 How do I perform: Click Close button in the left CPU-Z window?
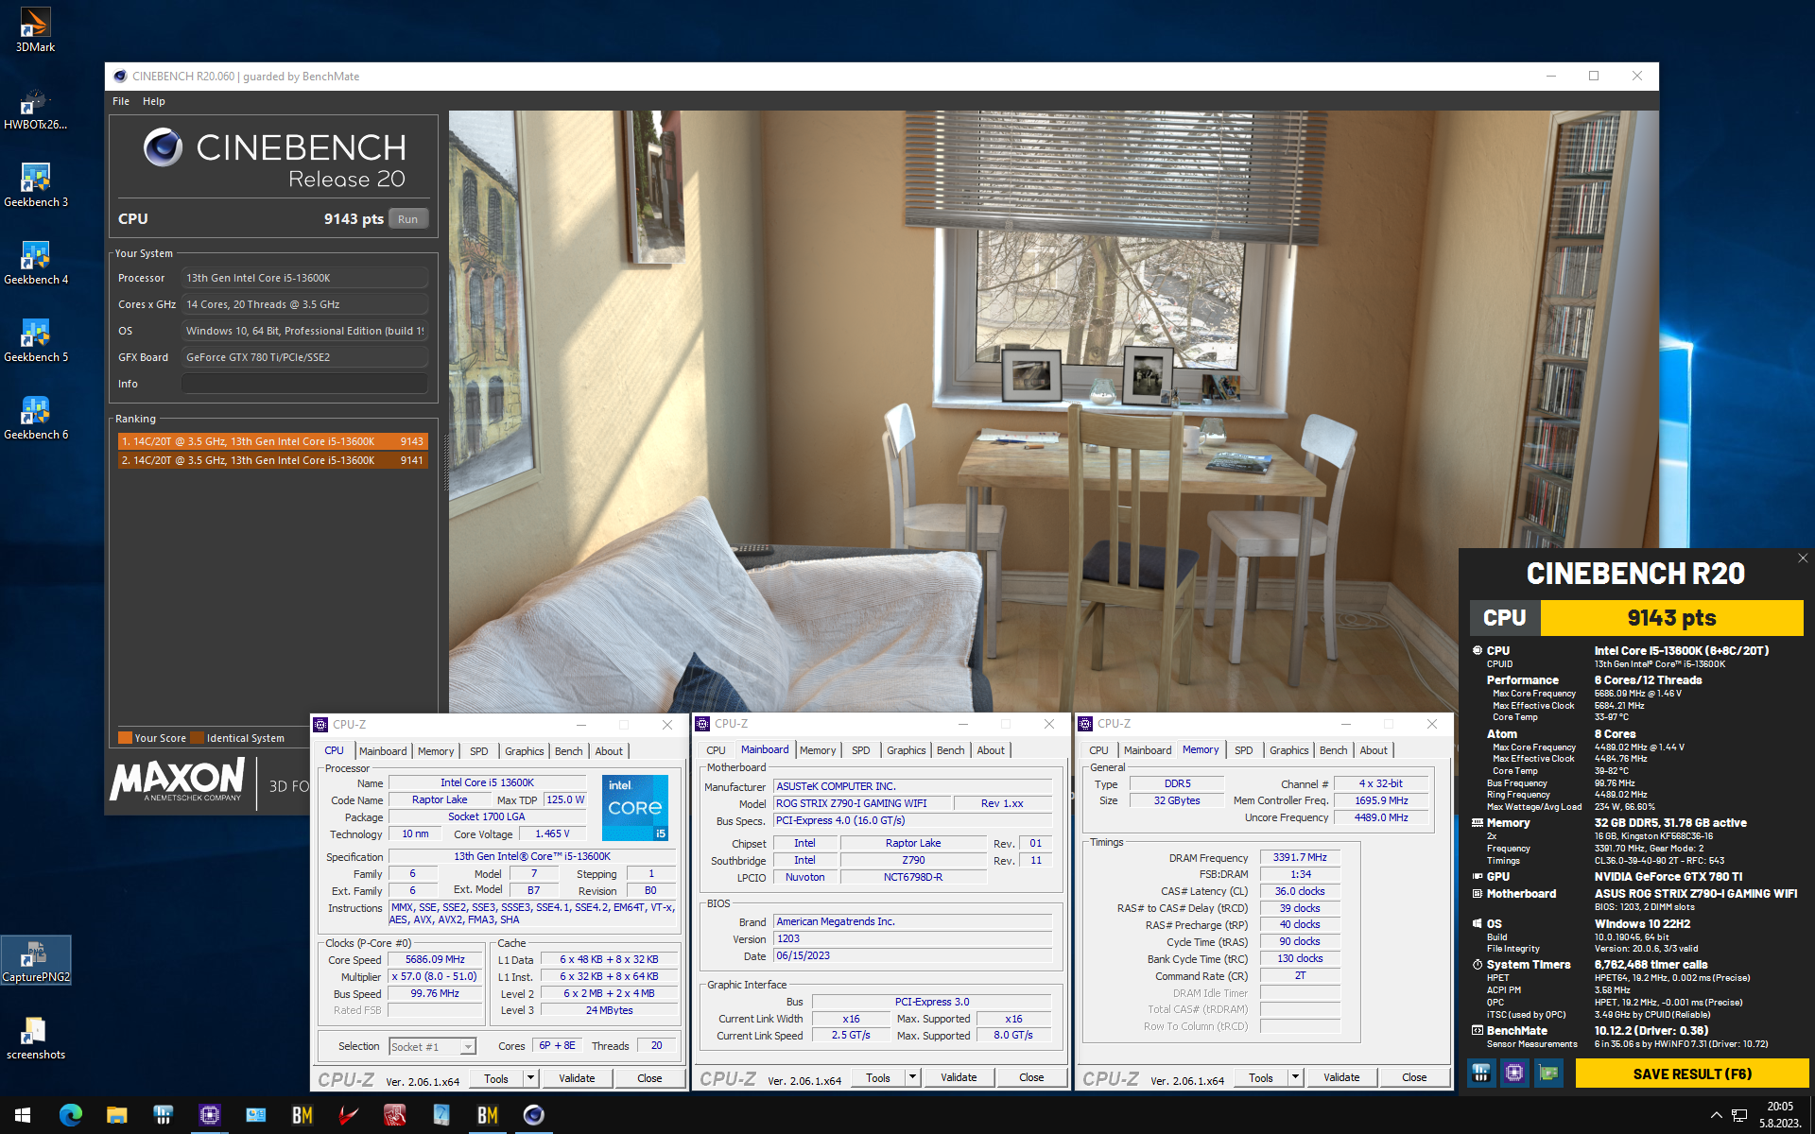coord(649,1078)
